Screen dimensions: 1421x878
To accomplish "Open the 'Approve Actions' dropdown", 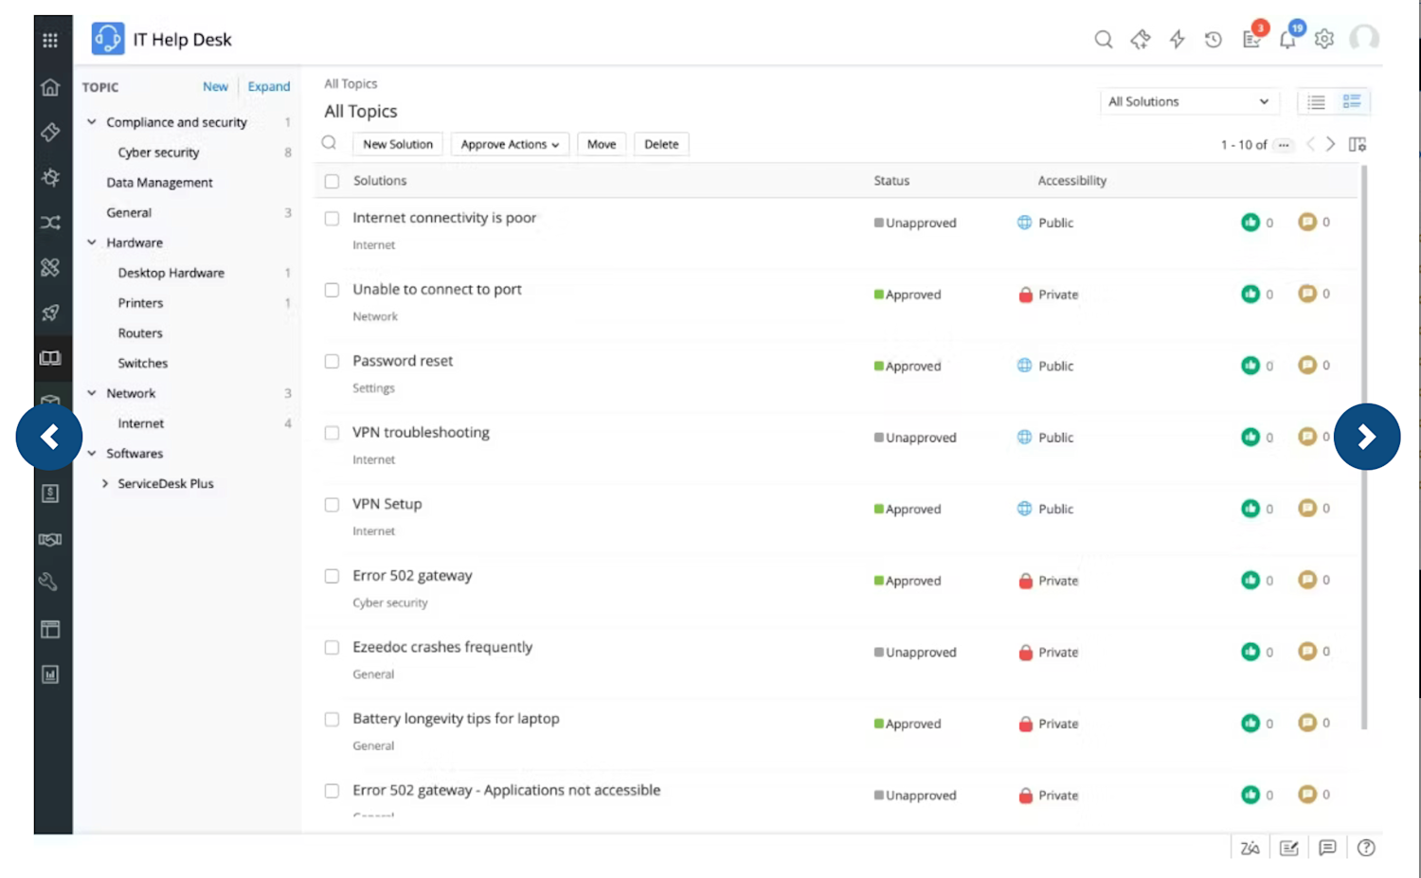I will pyautogui.click(x=510, y=144).
